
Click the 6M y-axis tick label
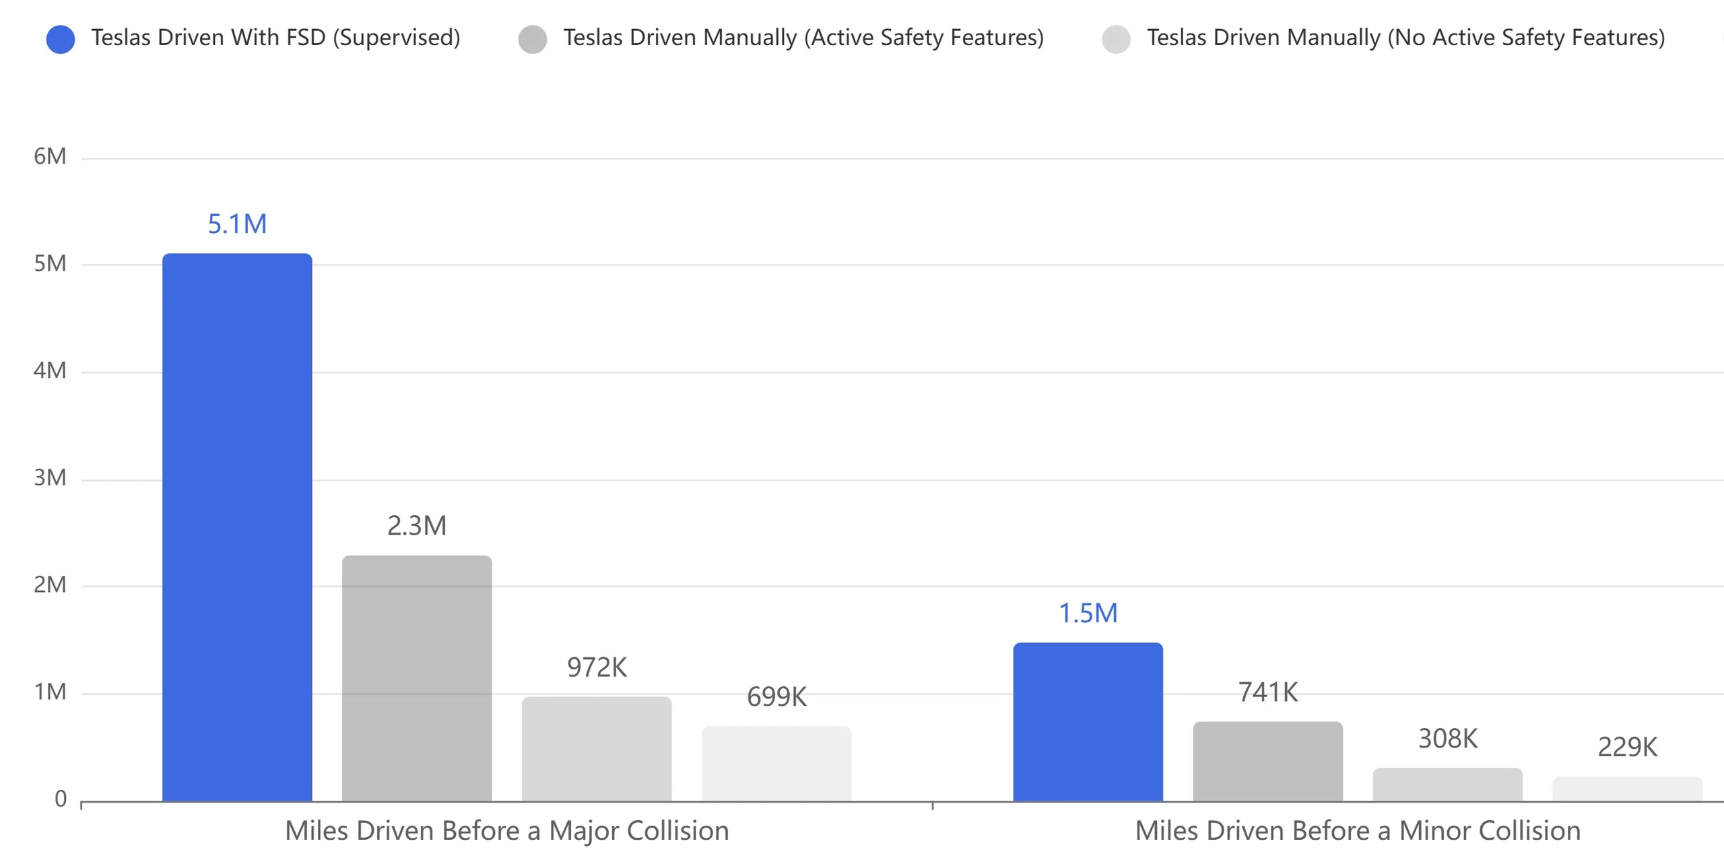(50, 156)
